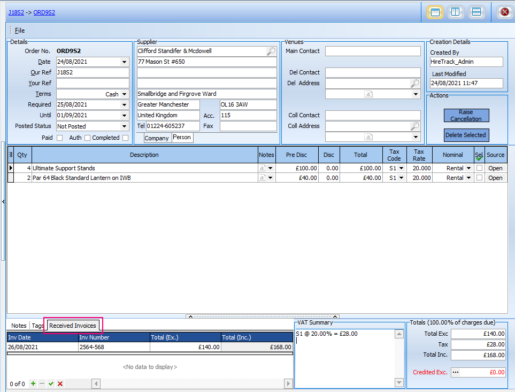Click the Main Contact input field
This screenshot has width=515, height=392.
tap(373, 51)
